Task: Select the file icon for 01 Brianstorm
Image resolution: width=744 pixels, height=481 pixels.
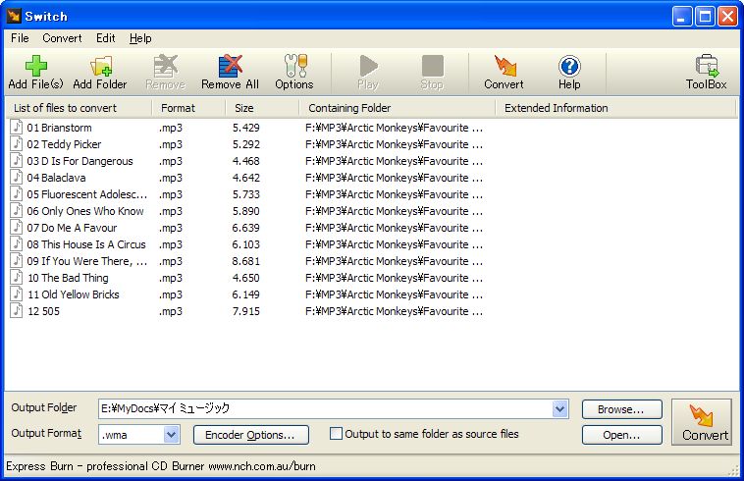Action: 17,128
